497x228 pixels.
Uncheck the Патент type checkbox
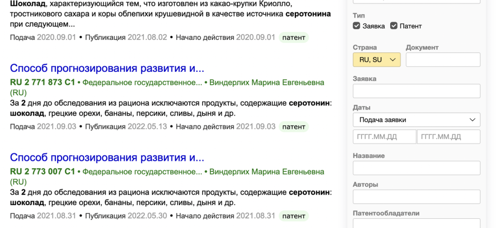394,26
